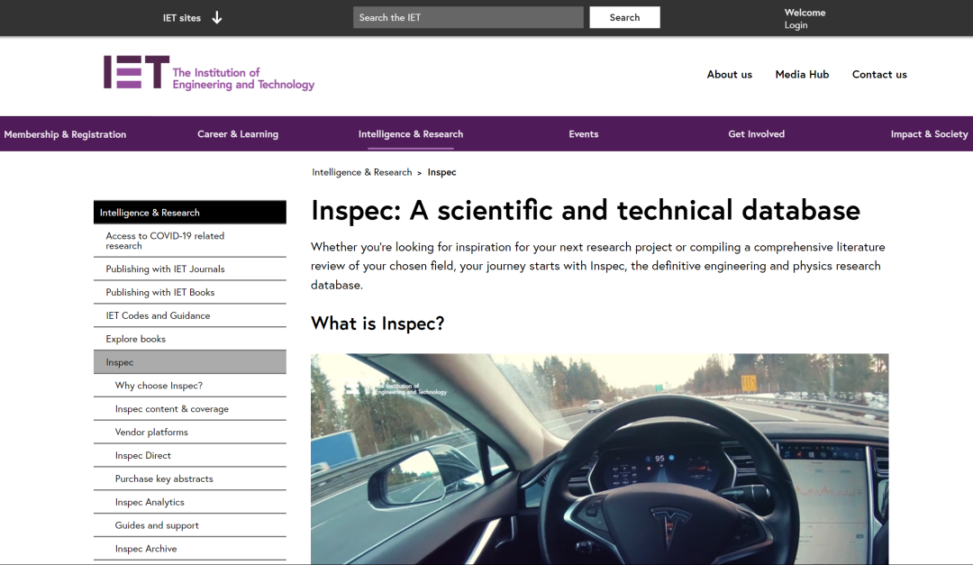Open Impact & Society menu
The height and width of the screenshot is (565, 973).
pyautogui.click(x=929, y=134)
